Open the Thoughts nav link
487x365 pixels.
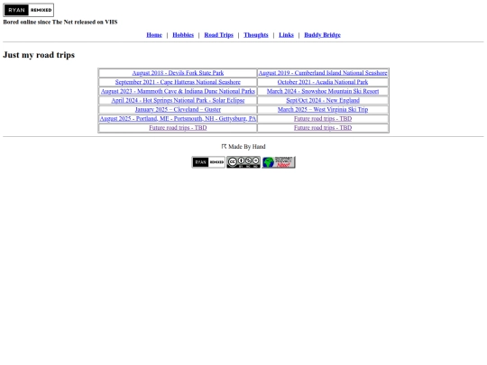(x=256, y=35)
